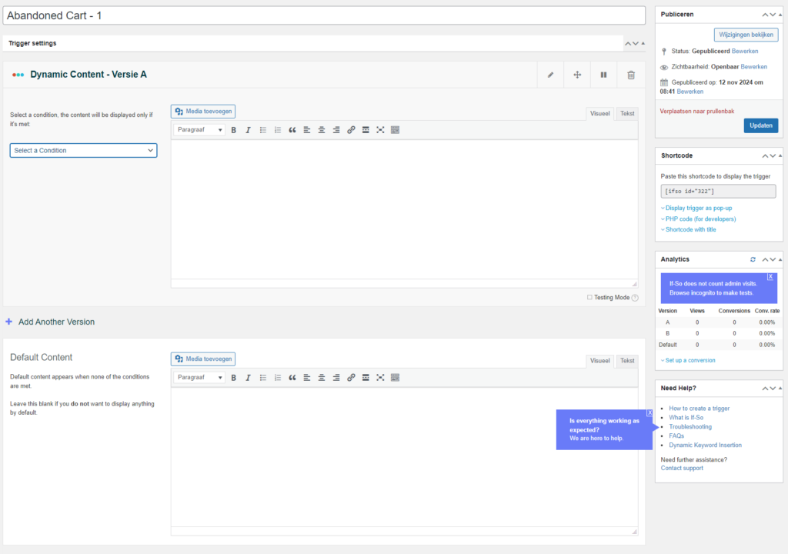The width and height of the screenshot is (788, 554).
Task: Switch Versie A editor to Visueel tab
Action: coord(599,114)
